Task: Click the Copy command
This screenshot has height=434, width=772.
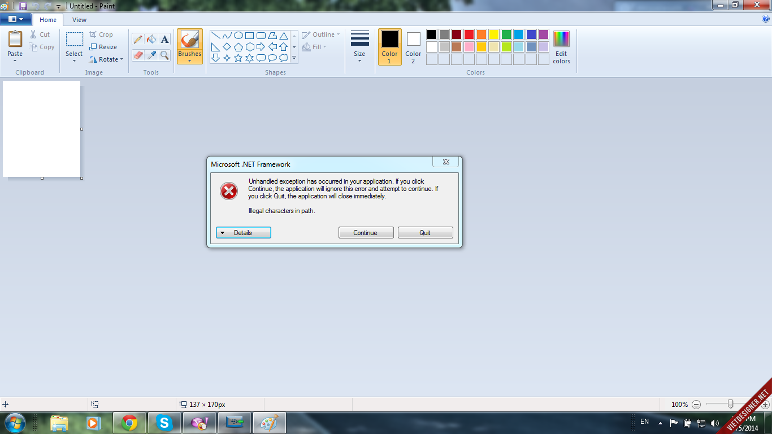Action: coord(42,47)
